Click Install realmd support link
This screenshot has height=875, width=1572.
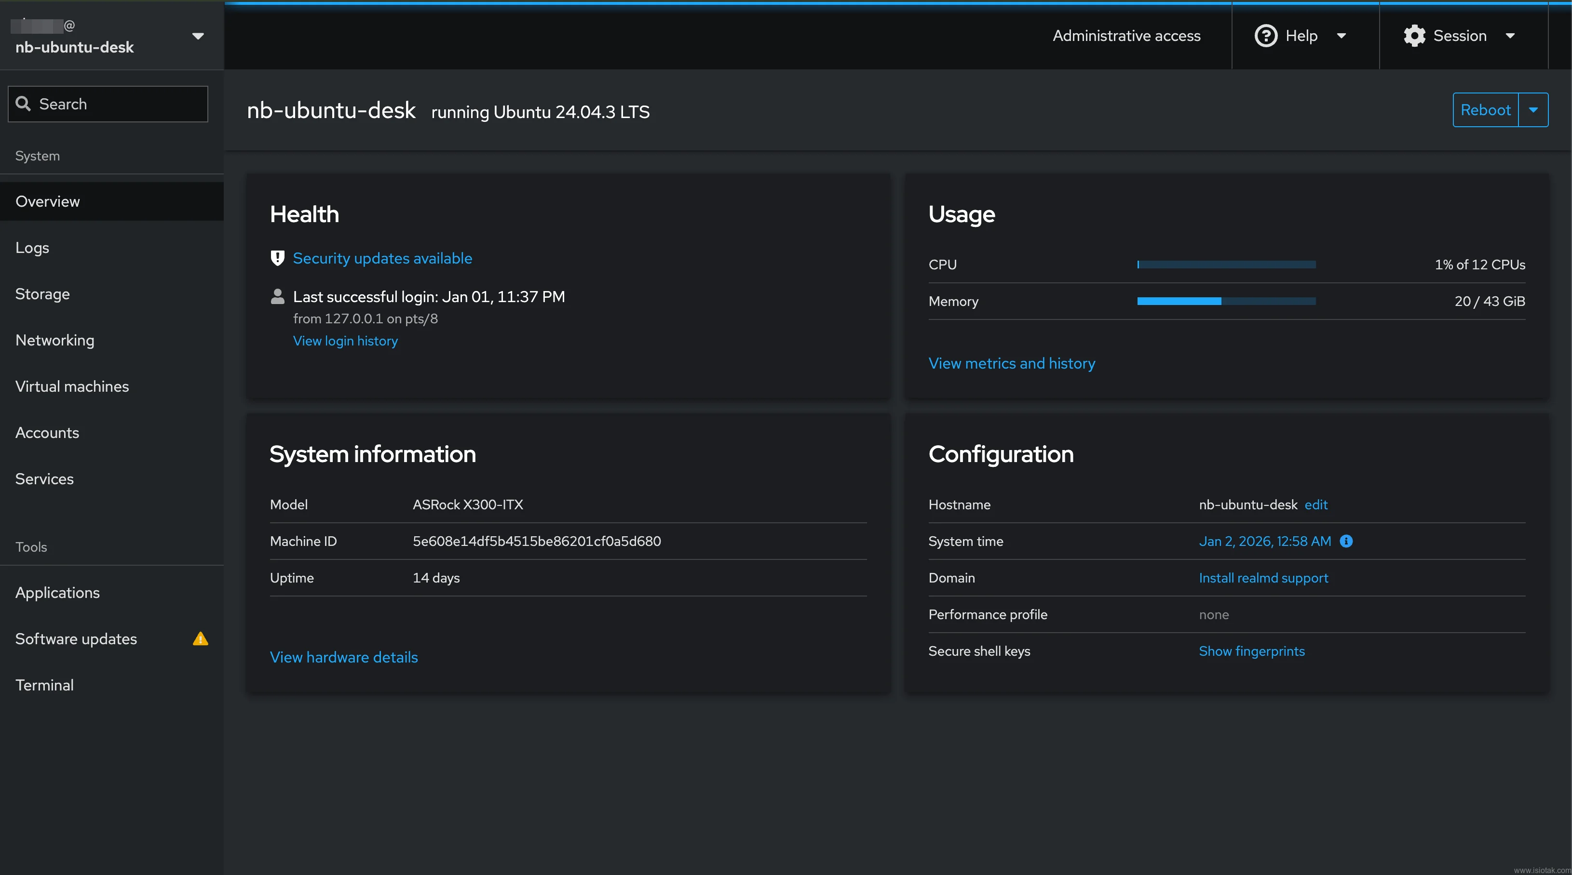[1263, 578]
